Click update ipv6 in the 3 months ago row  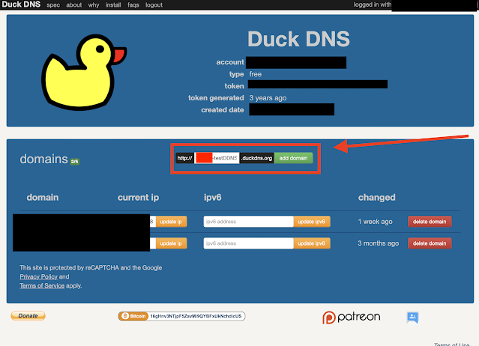click(312, 243)
